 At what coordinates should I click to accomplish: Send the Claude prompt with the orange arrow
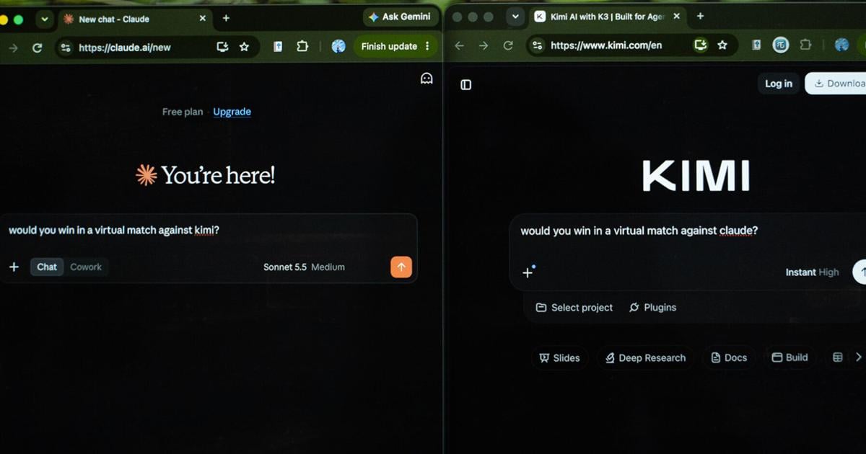coord(401,267)
